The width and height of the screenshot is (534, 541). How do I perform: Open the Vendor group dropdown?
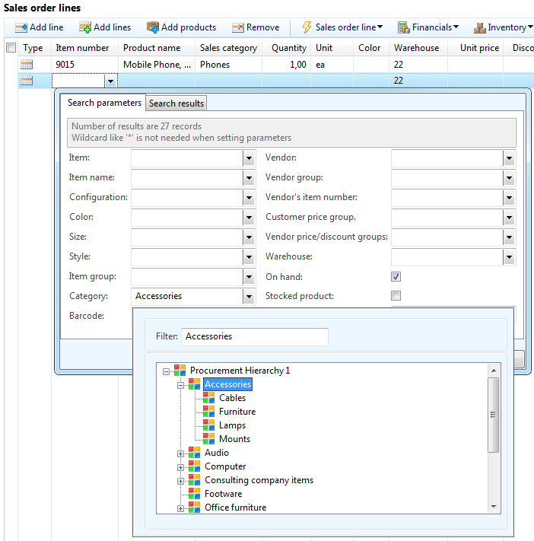coord(509,178)
